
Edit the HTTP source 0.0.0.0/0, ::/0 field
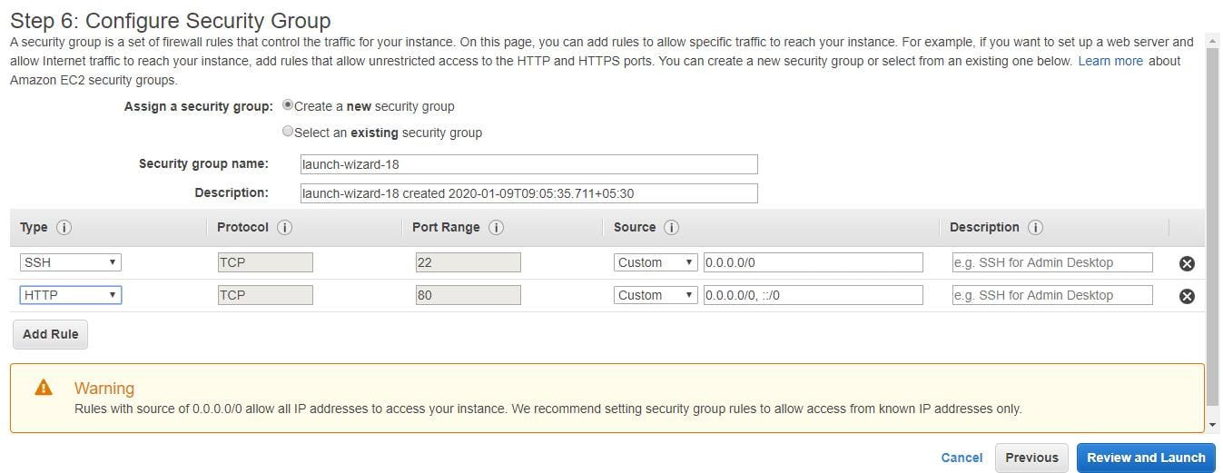[814, 295]
